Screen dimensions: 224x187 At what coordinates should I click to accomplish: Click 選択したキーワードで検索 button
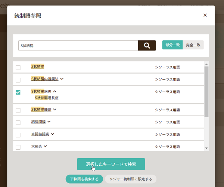111,164
